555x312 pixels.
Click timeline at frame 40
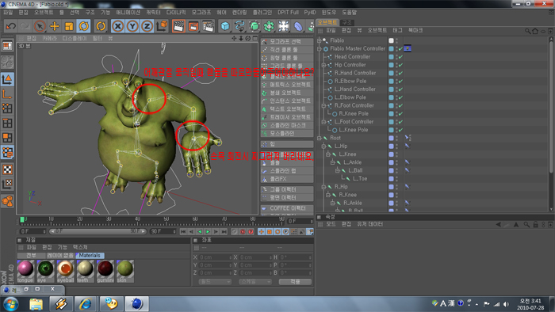138,222
